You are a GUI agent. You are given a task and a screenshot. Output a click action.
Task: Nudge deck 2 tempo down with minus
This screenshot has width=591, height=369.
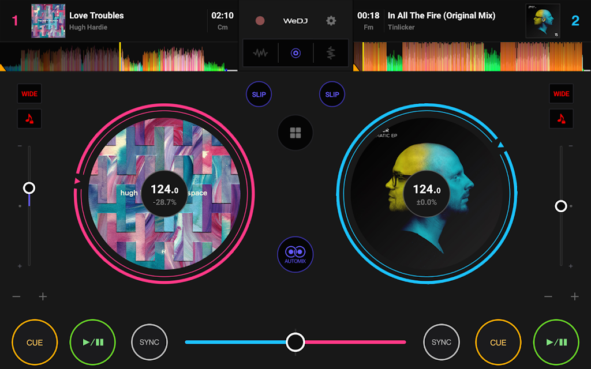pyautogui.click(x=549, y=296)
